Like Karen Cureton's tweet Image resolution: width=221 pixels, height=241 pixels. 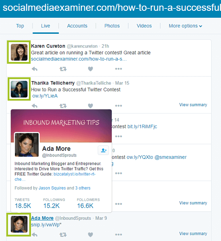click(x=90, y=69)
